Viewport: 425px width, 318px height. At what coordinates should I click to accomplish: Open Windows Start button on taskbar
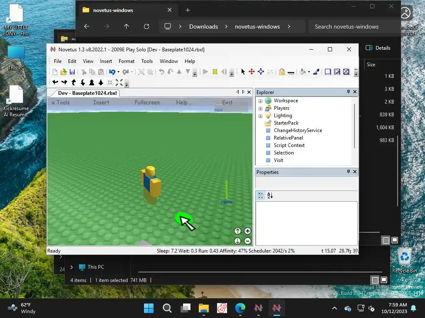coord(149,308)
